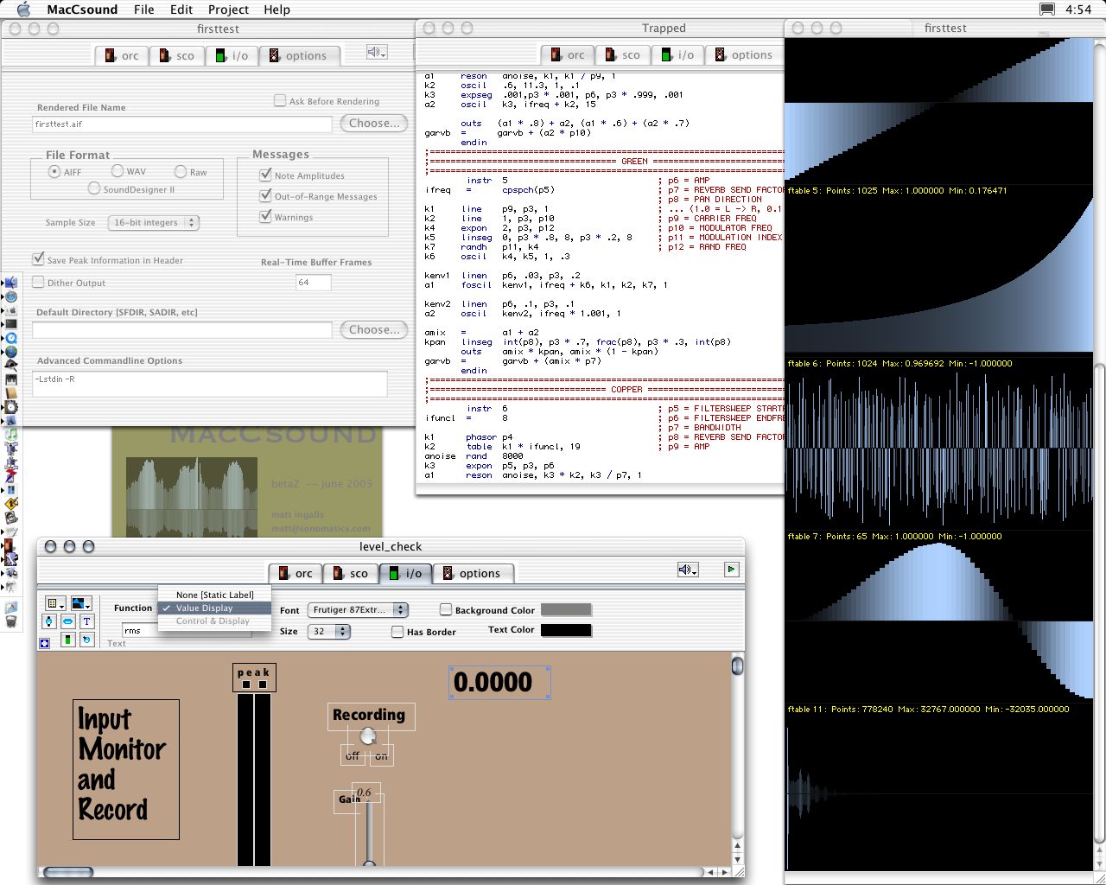Click the Rendered File Name field
1106x885 pixels.
click(182, 124)
